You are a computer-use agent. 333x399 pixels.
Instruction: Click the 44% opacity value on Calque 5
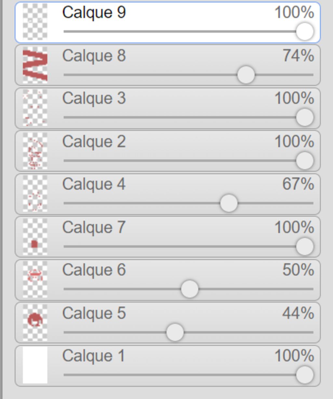298,313
